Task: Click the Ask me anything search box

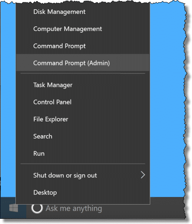Action: (105, 208)
